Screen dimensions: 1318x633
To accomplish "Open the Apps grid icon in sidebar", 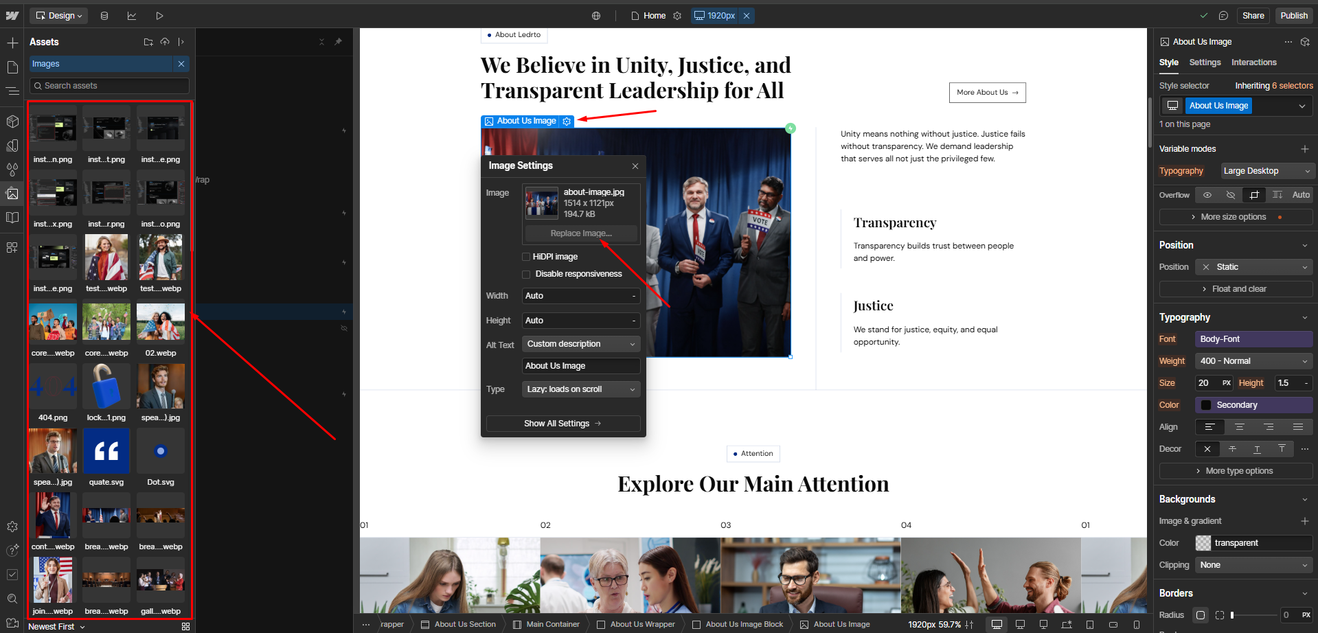I will coord(12,247).
